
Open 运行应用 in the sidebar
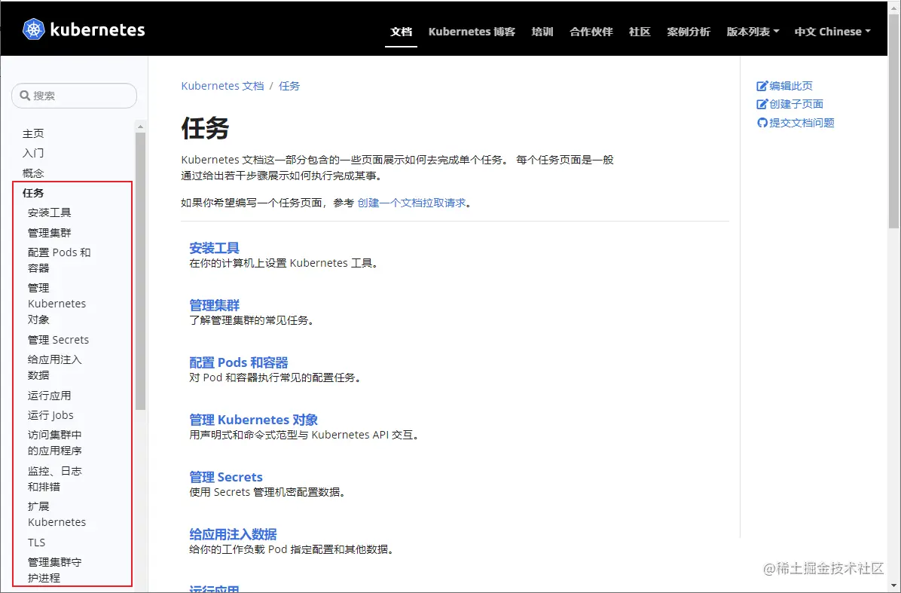pos(50,396)
